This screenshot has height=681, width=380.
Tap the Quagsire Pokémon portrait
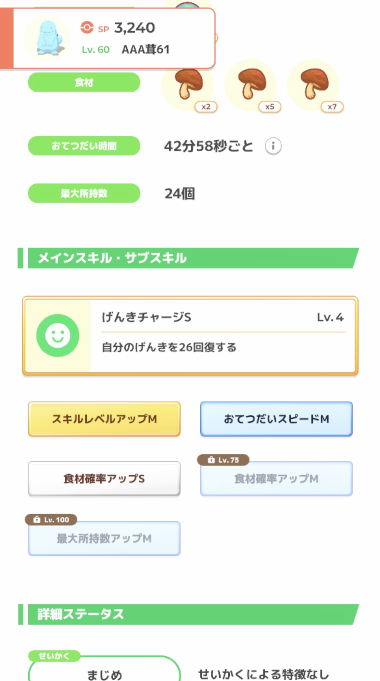pyautogui.click(x=47, y=38)
